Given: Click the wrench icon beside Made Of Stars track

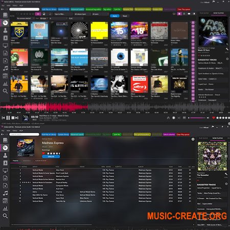Looking at the screenshot, I should (227, 49).
